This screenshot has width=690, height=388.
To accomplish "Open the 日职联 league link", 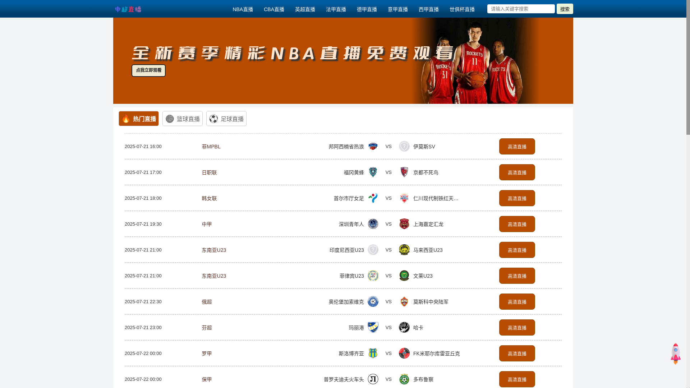I will point(209,172).
